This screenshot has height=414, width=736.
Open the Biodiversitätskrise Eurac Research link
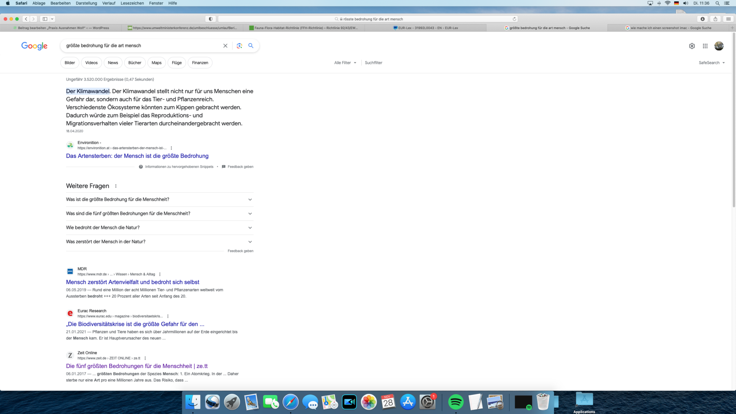click(135, 324)
